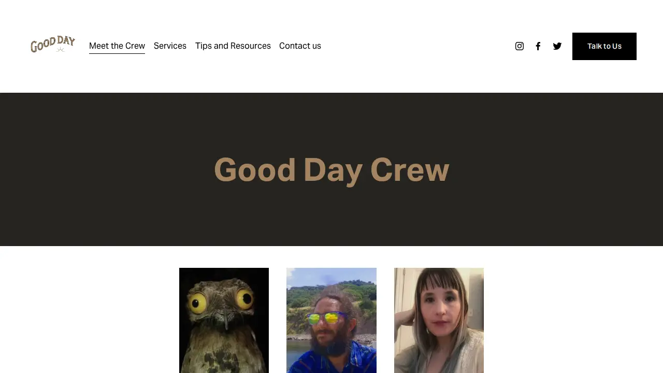Open the Facebook social icon
The width and height of the screenshot is (663, 373).
[x=538, y=46]
